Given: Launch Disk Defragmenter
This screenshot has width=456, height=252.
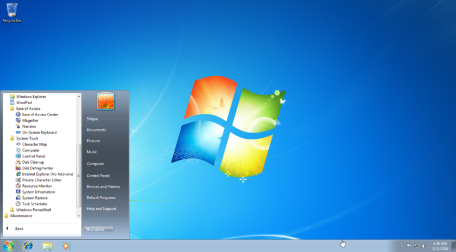Looking at the screenshot, I should coord(34,168).
